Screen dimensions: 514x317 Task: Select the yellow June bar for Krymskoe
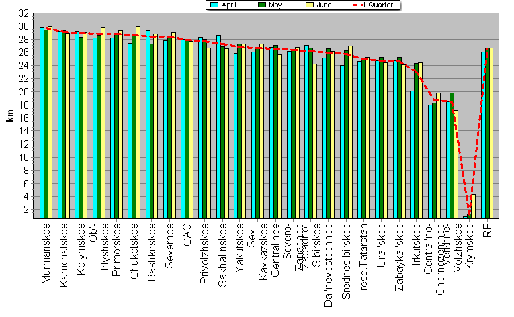pos(473,206)
